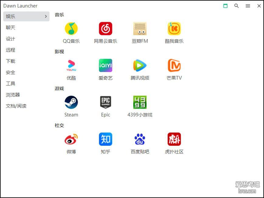264x198 pixels.
Task: Select the 下载 category
Action: pyautogui.click(x=10, y=61)
